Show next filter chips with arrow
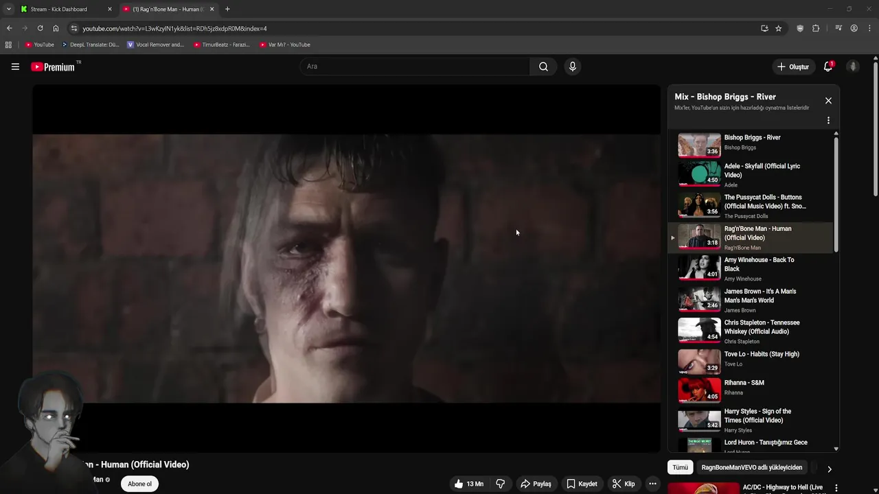 829,469
